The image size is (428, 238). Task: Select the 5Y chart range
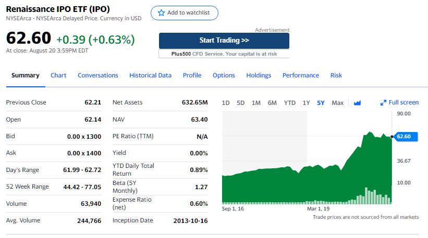(321, 103)
